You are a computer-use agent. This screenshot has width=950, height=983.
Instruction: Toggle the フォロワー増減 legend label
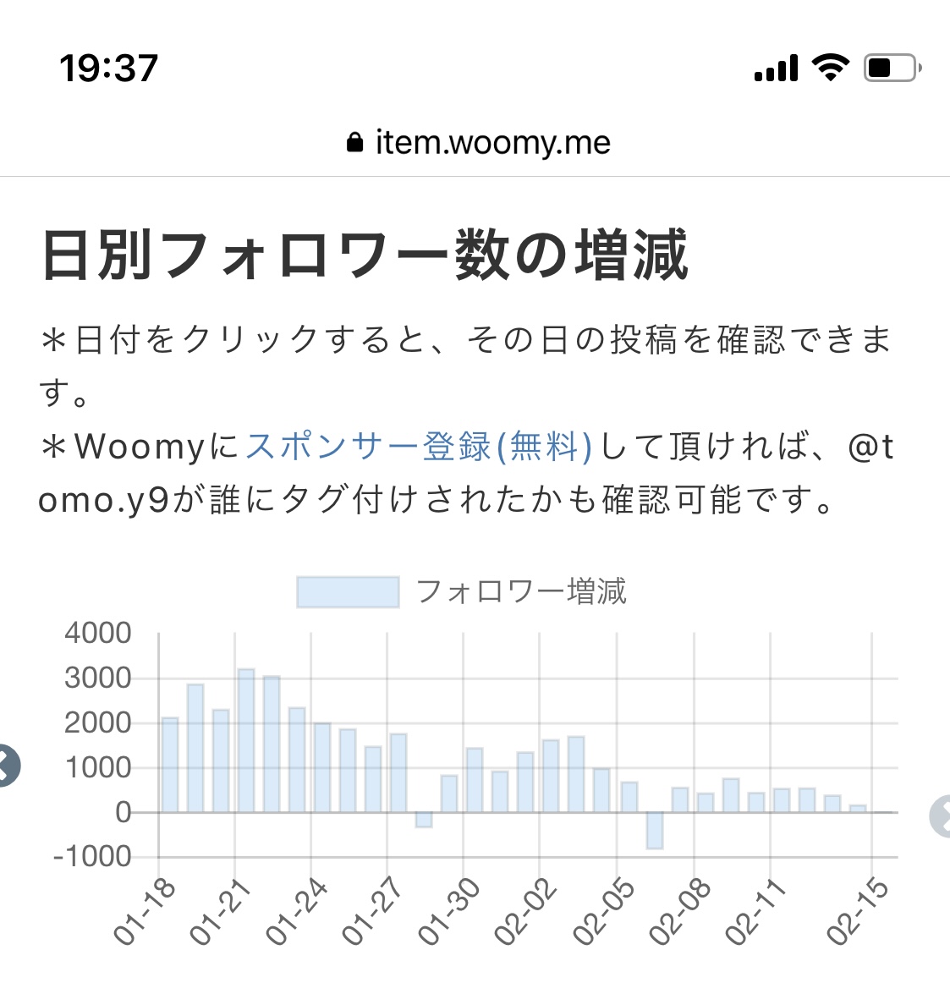point(521,591)
